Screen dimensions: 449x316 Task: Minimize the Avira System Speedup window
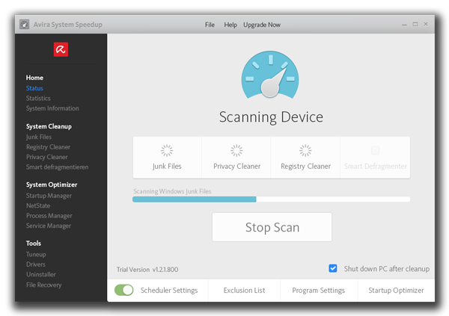click(x=404, y=25)
